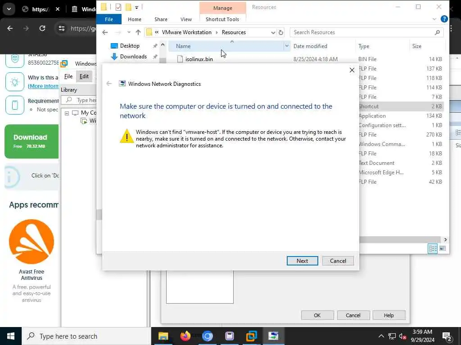Open the Share ribbon tab

tap(161, 19)
